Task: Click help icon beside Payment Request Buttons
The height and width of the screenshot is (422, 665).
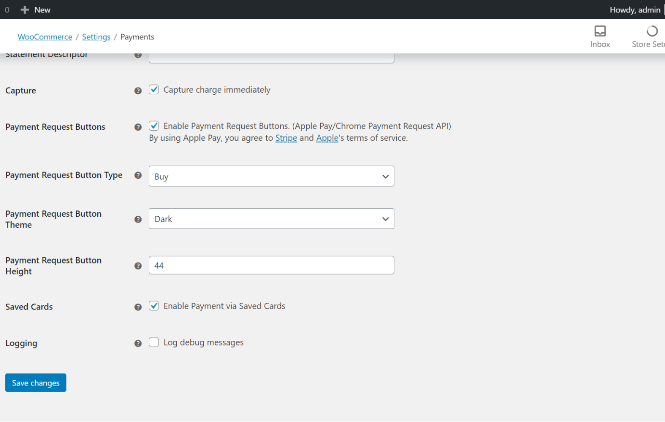Action: [x=138, y=127]
